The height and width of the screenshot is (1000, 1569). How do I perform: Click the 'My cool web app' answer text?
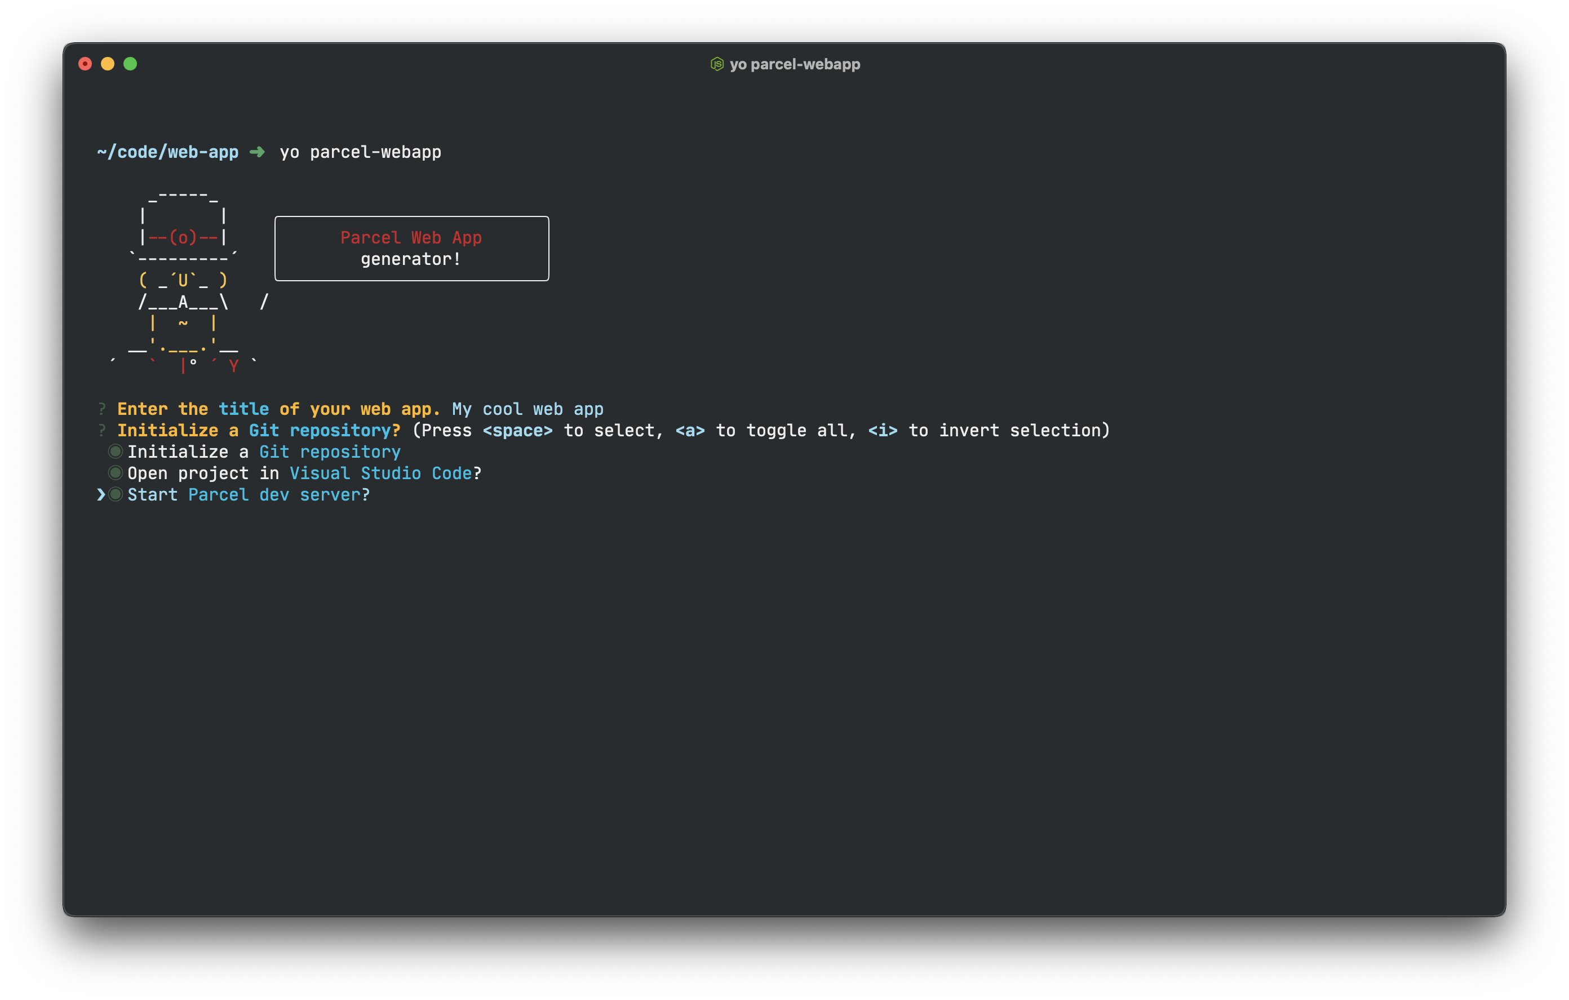click(x=527, y=409)
